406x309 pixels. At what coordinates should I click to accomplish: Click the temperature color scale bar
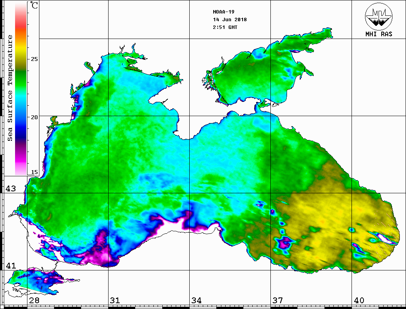(x=21, y=88)
